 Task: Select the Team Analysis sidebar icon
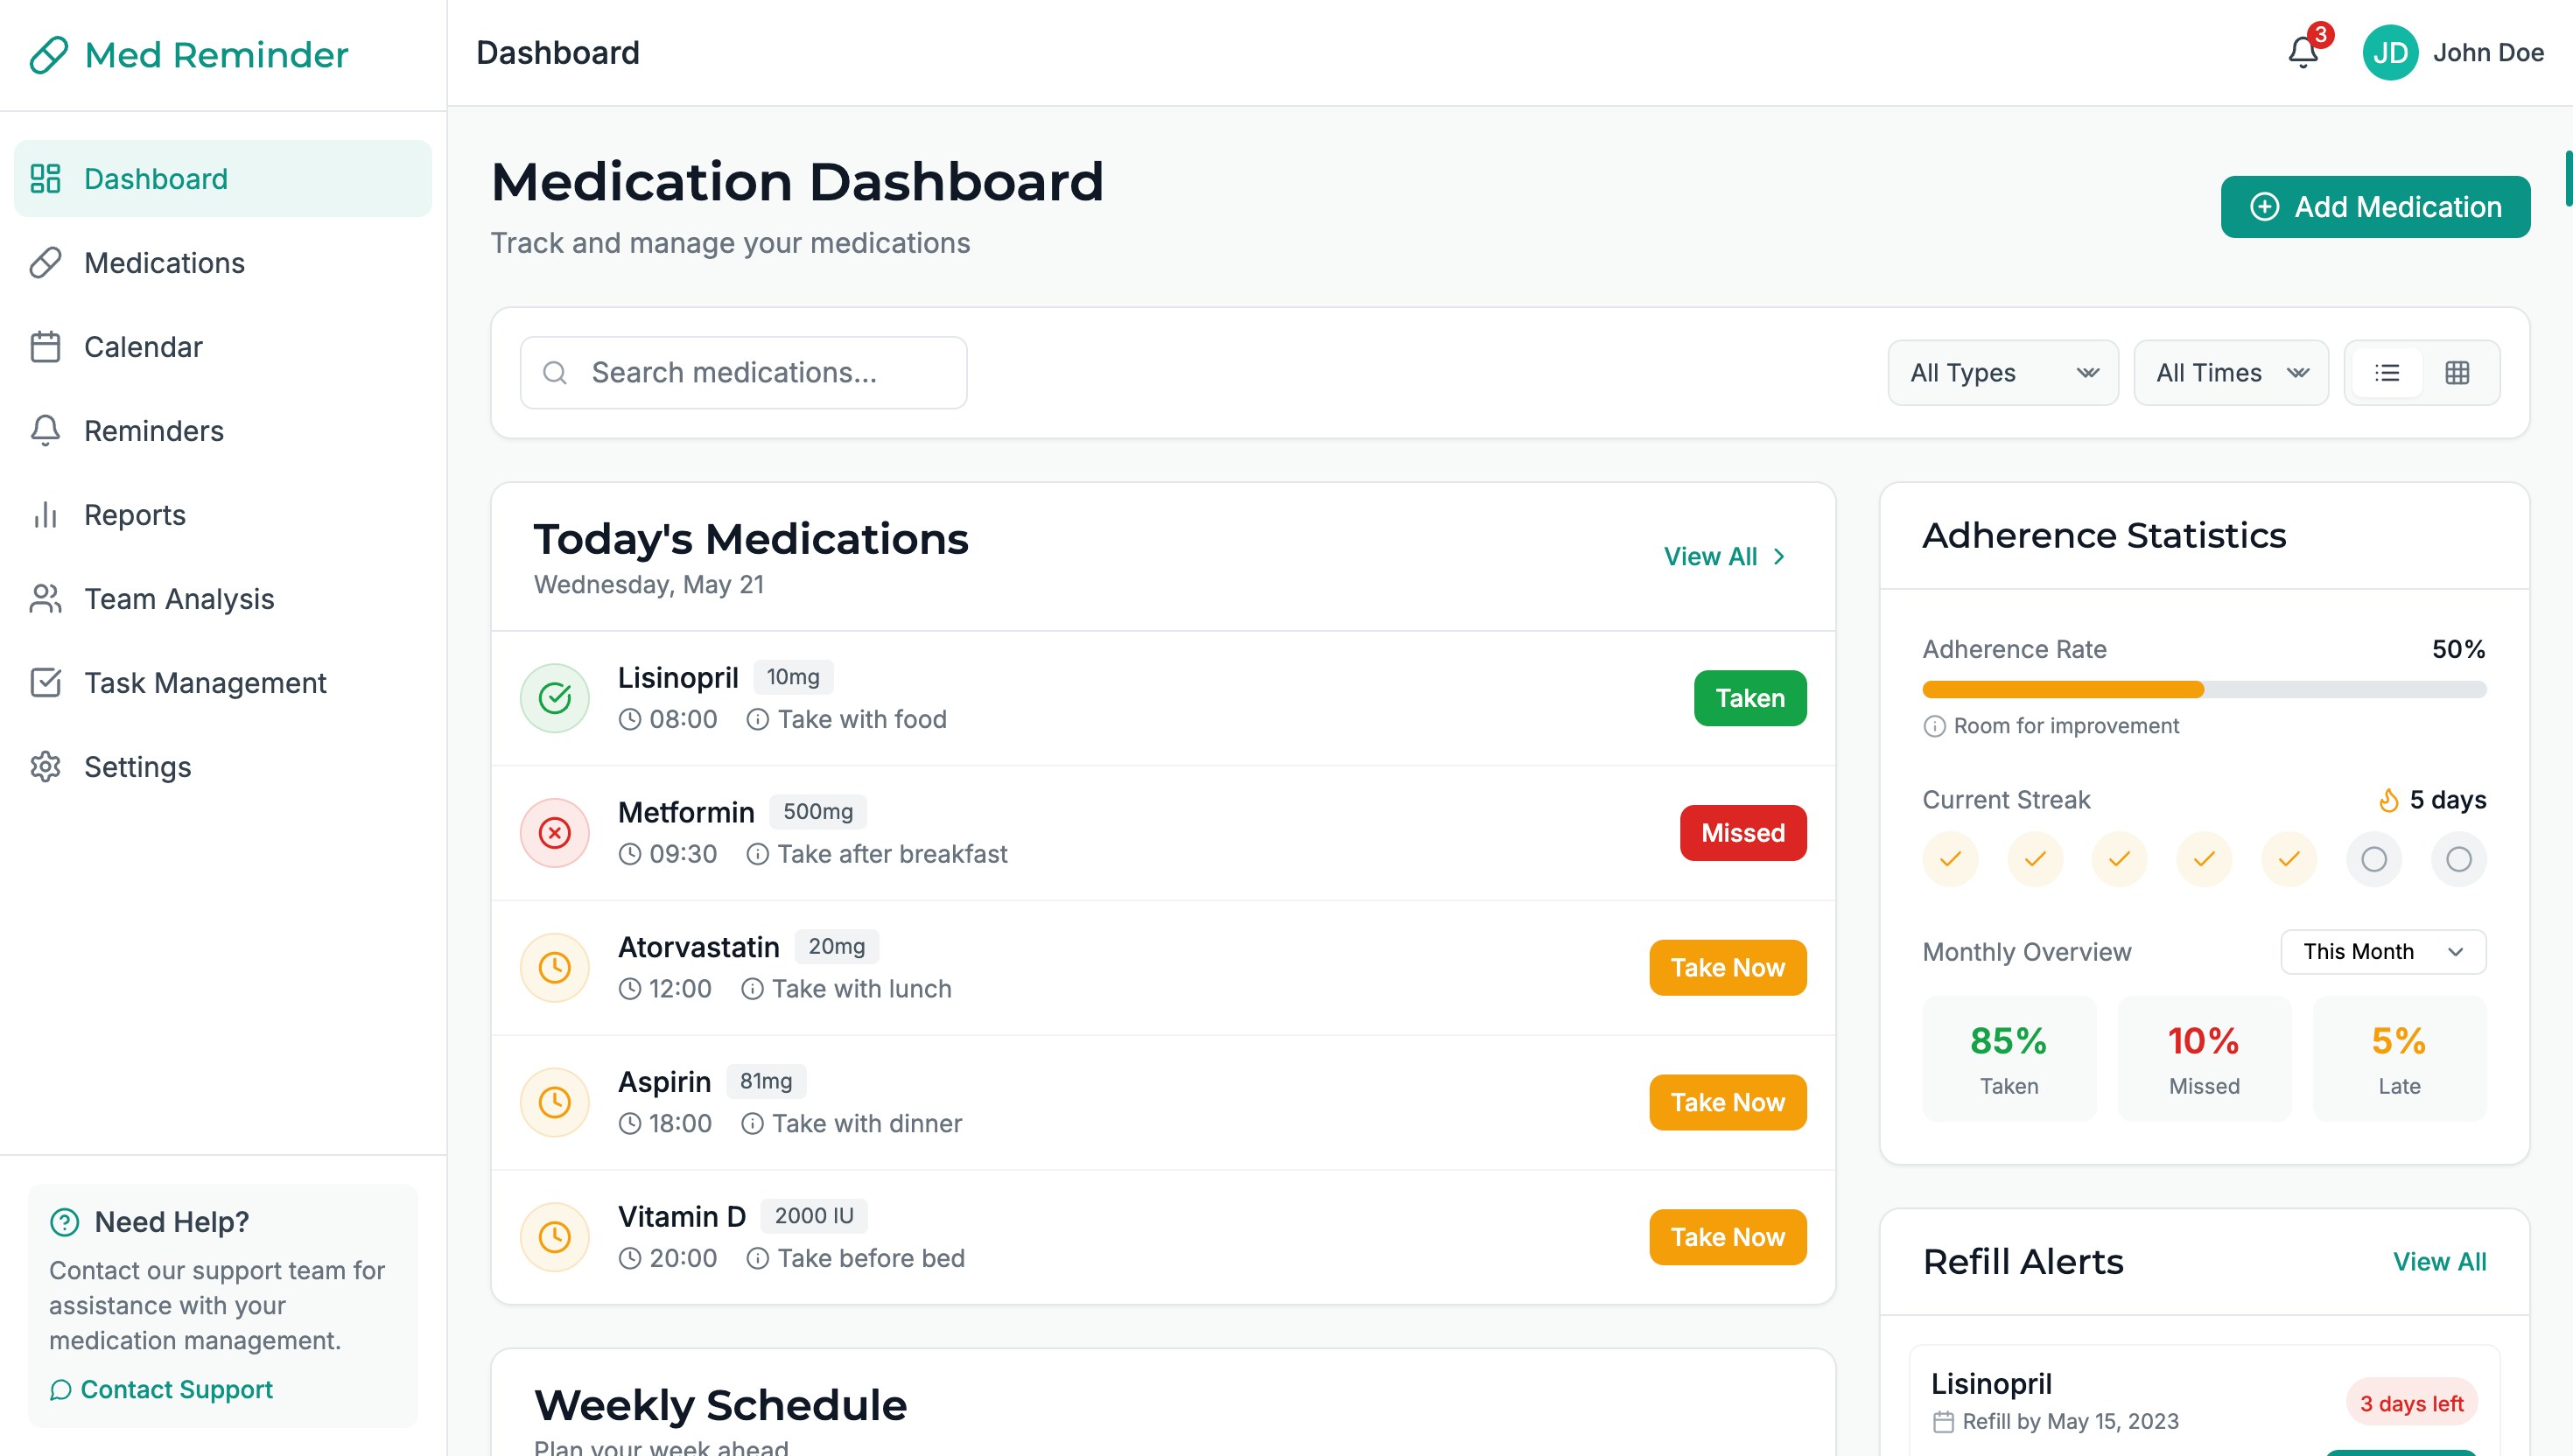coord(45,598)
